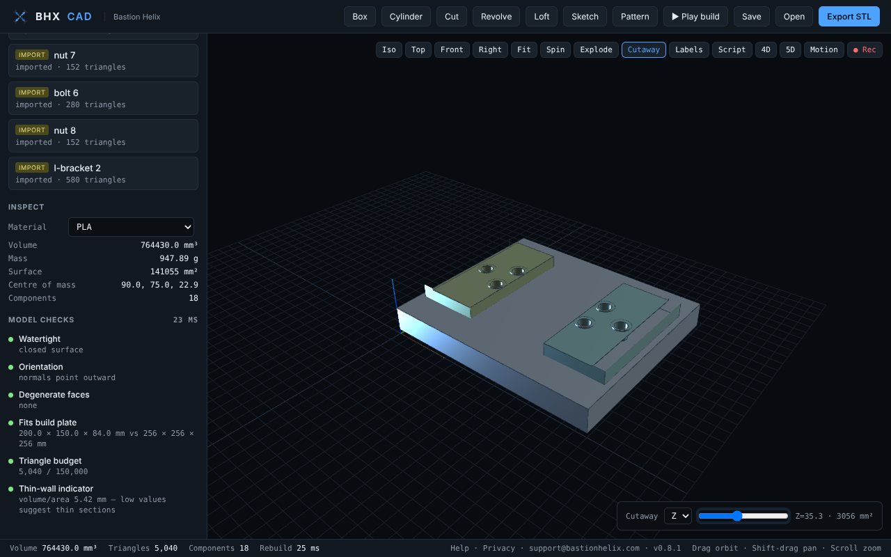Image resolution: width=891 pixels, height=557 pixels.
Task: Click the BHX CAD logo icon
Action: (21, 17)
